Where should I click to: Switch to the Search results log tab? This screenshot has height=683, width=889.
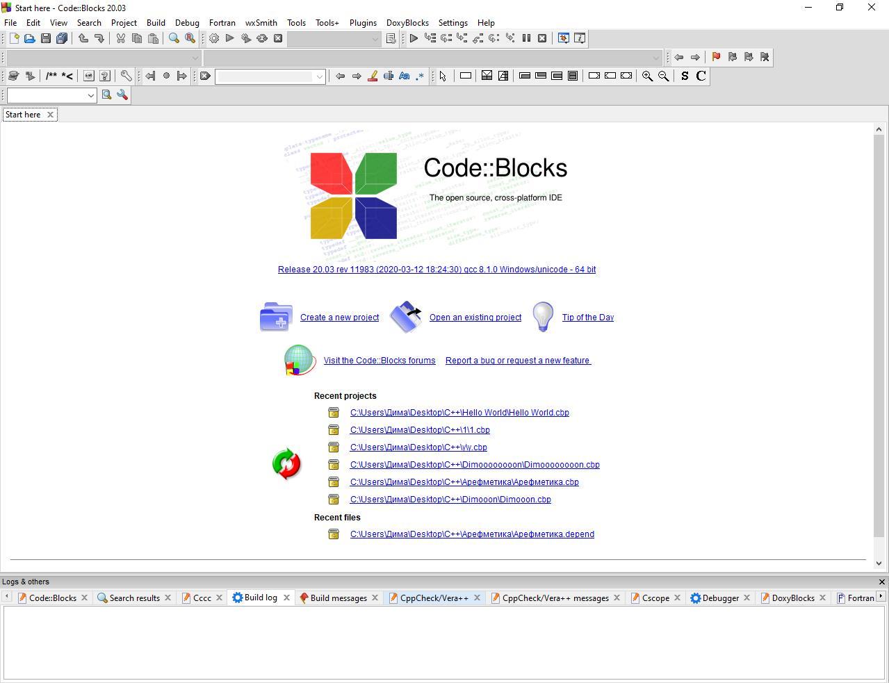point(134,598)
